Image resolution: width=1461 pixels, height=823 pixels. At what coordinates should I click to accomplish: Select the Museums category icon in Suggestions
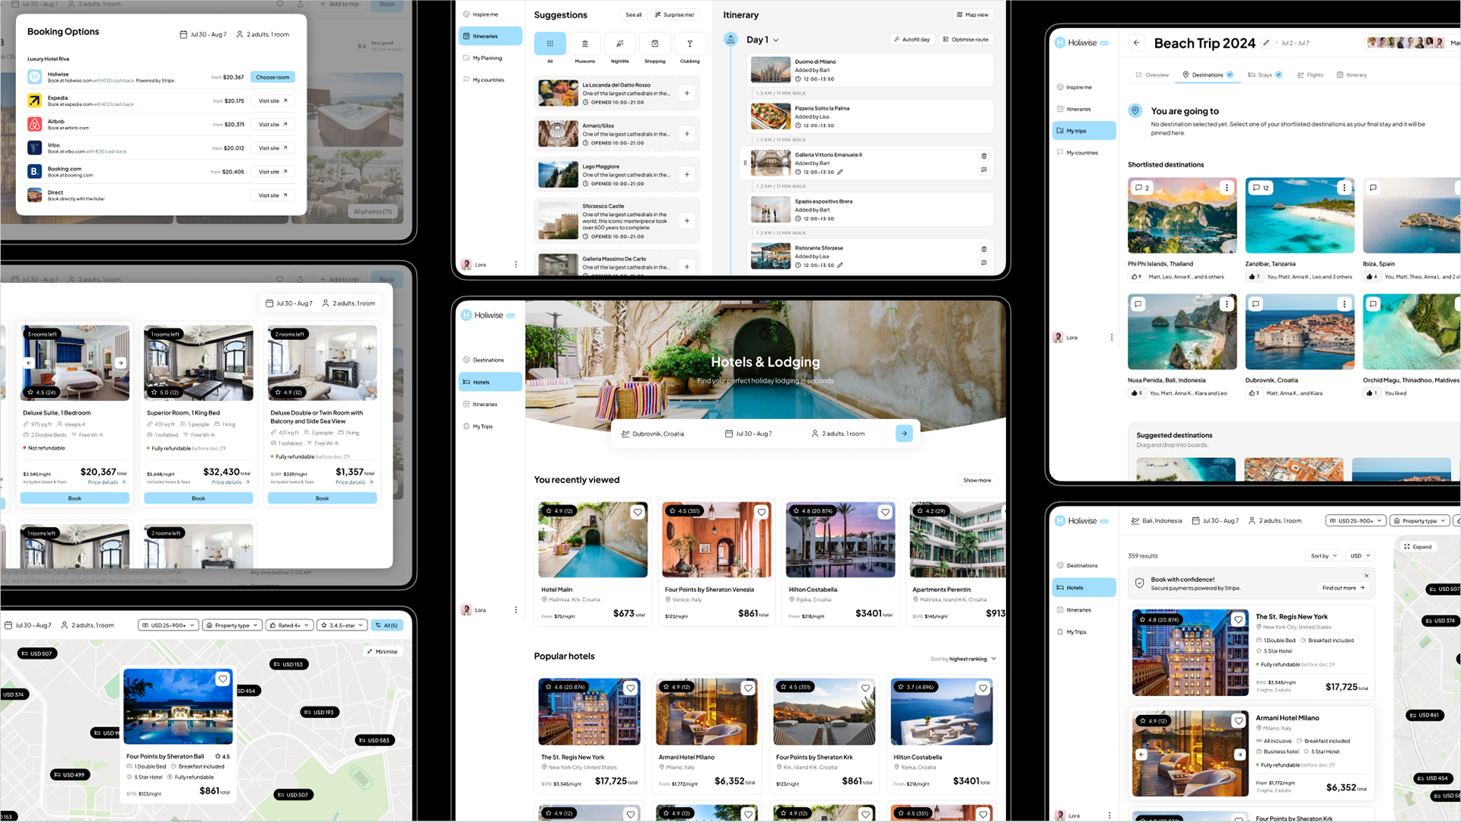click(584, 44)
